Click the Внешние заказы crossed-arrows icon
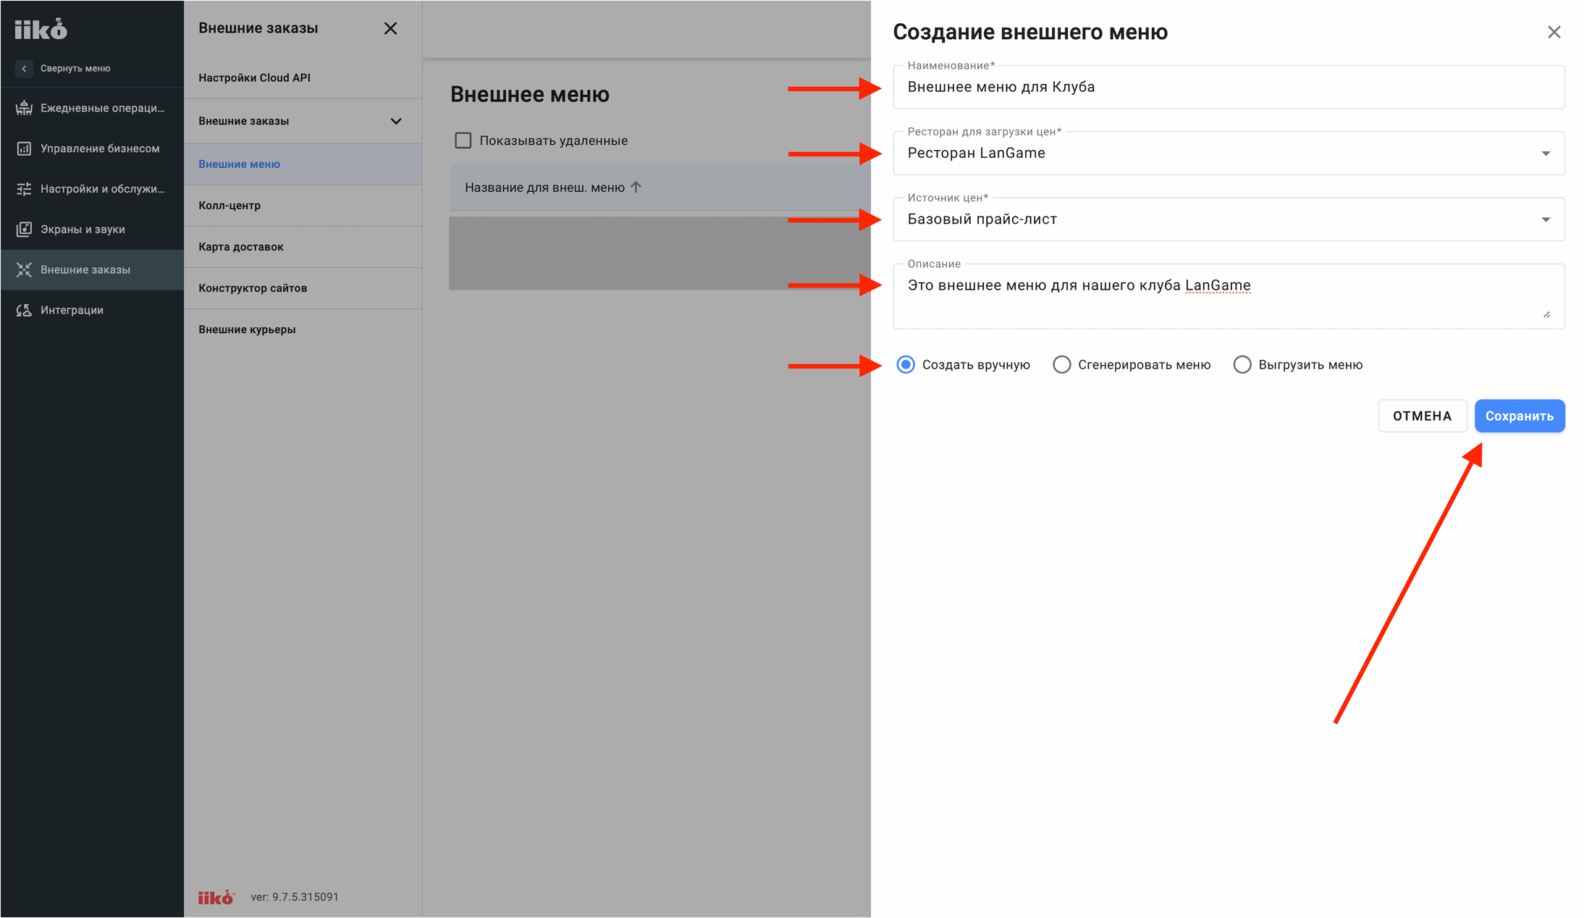The width and height of the screenshot is (1584, 918). pos(24,269)
